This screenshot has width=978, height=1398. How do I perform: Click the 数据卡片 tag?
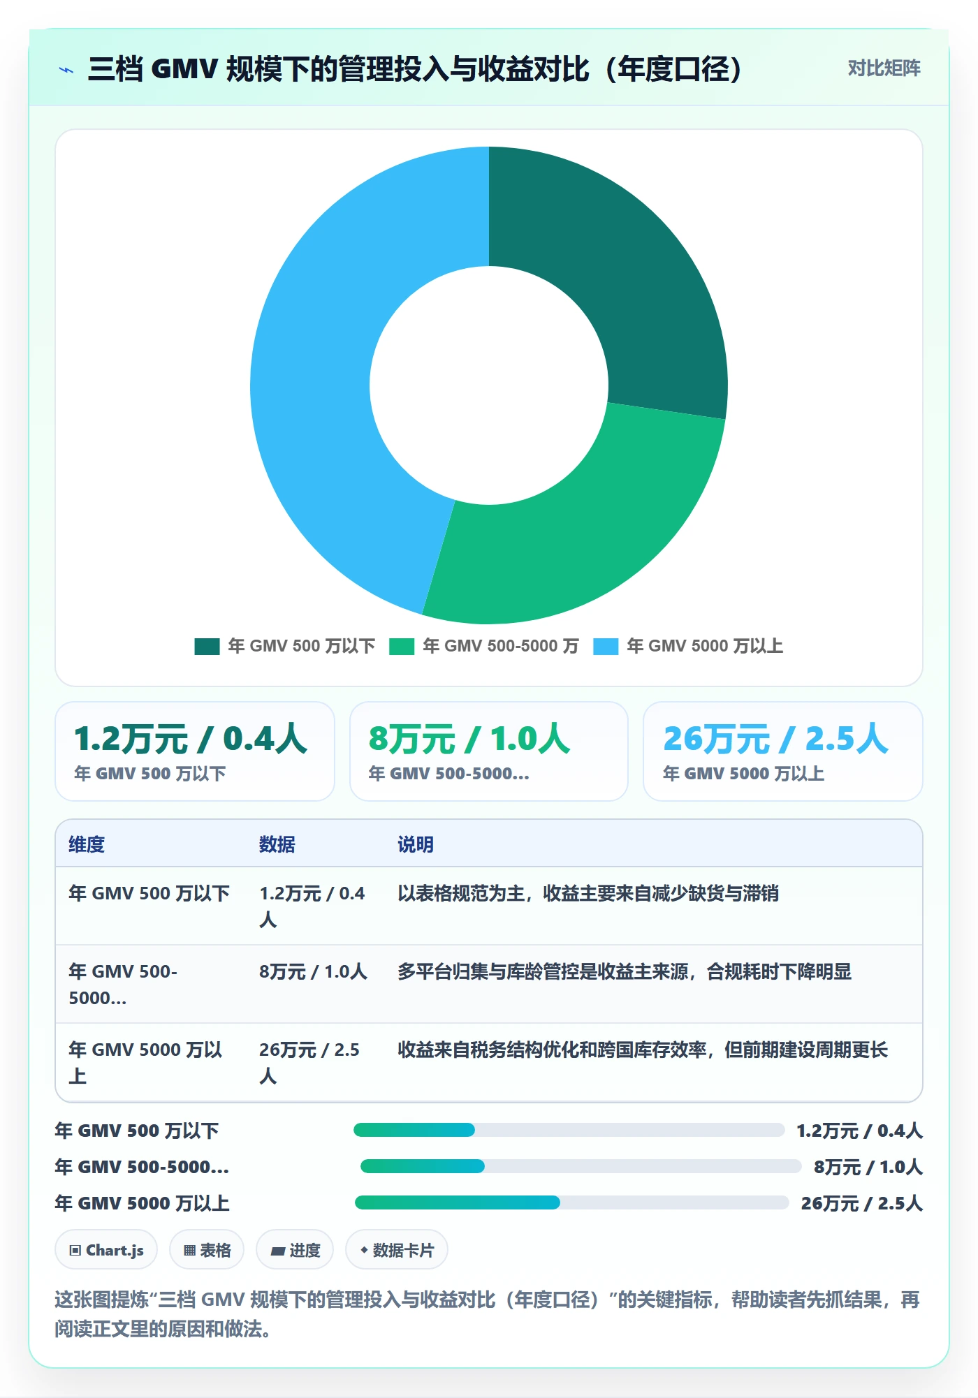click(x=397, y=1250)
